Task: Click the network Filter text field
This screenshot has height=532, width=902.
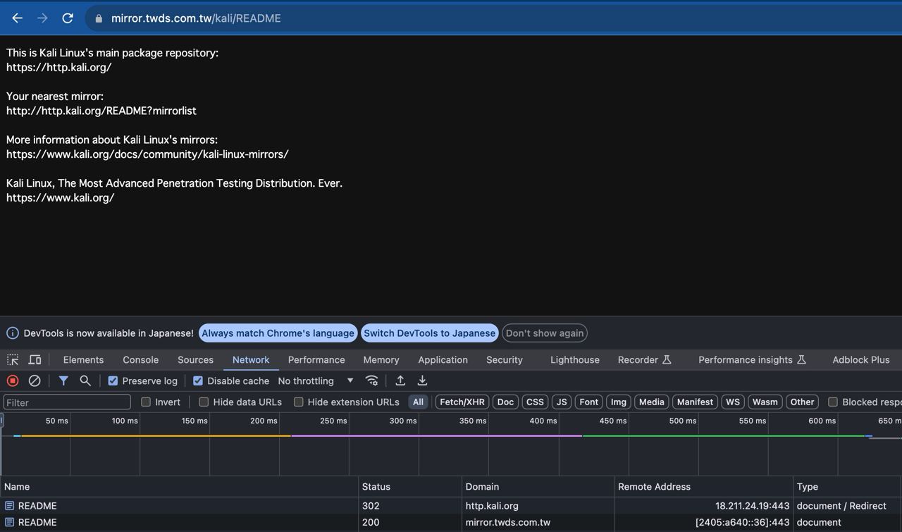Action: tap(67, 402)
